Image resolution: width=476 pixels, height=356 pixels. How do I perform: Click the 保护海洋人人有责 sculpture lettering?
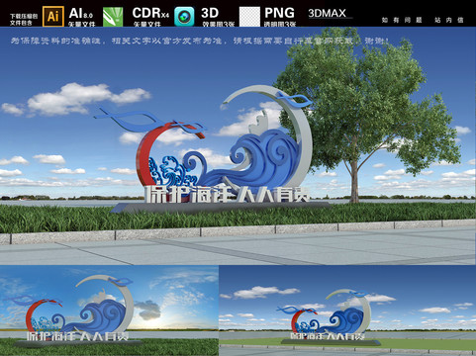[x=227, y=195]
